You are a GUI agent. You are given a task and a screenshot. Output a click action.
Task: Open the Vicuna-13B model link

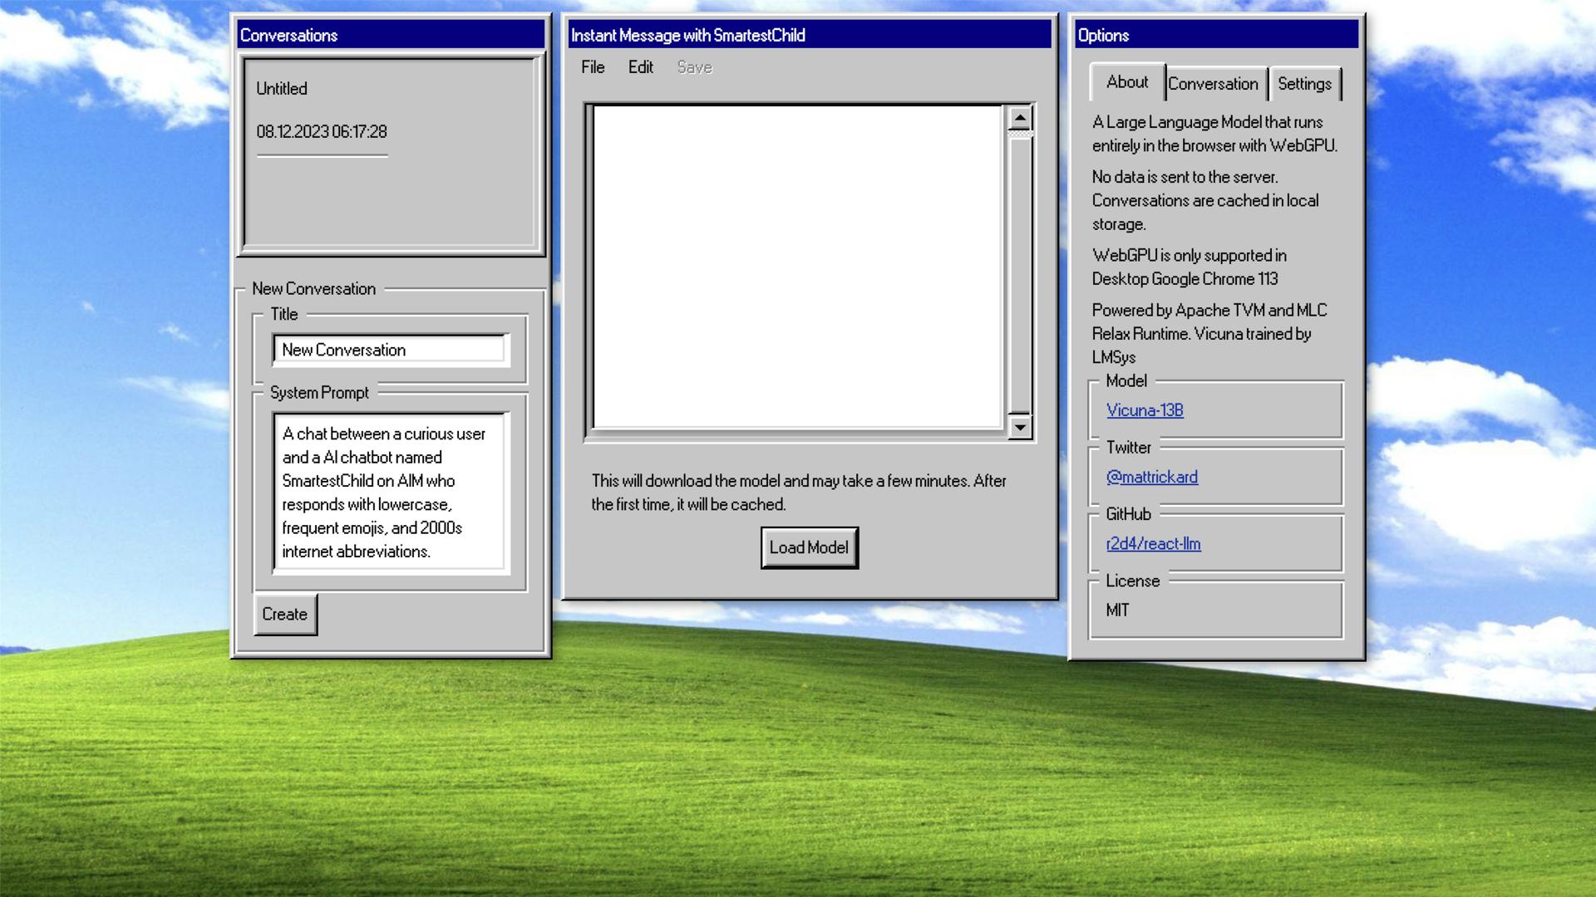[x=1145, y=410]
